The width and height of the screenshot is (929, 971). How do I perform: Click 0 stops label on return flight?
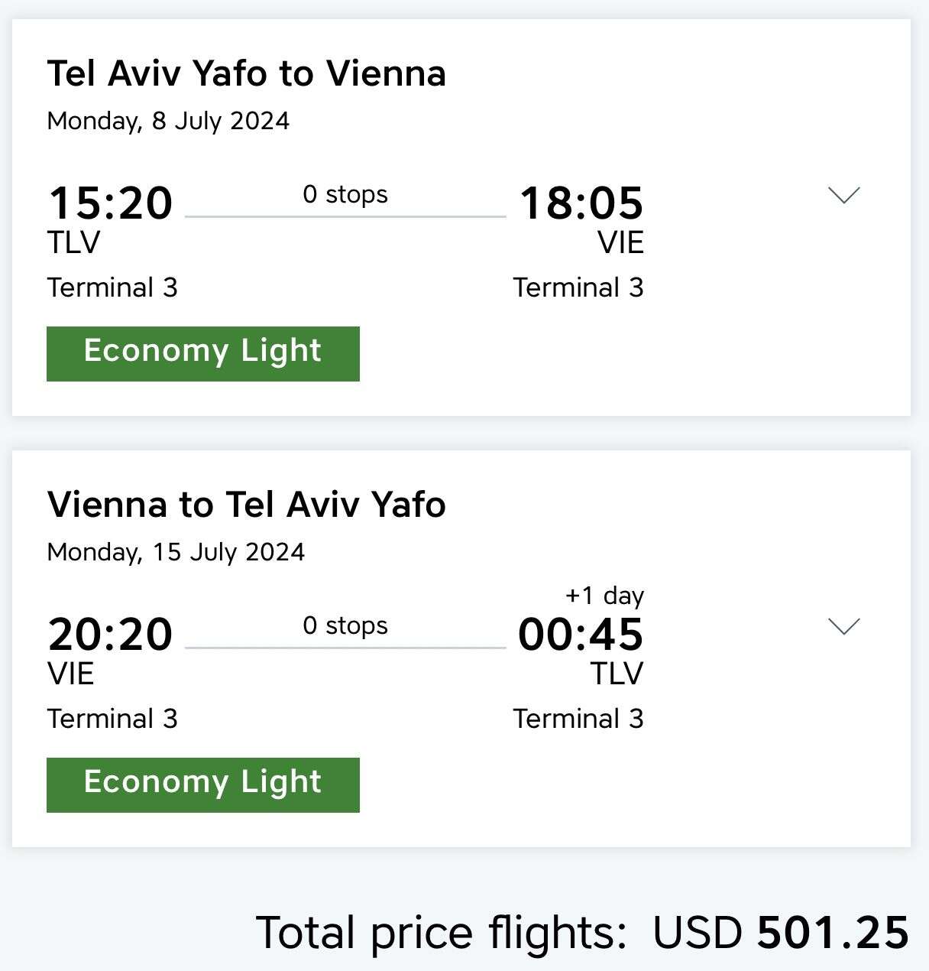tap(345, 625)
